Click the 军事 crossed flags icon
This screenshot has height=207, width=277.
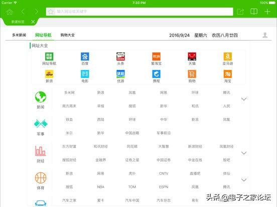click(x=41, y=123)
